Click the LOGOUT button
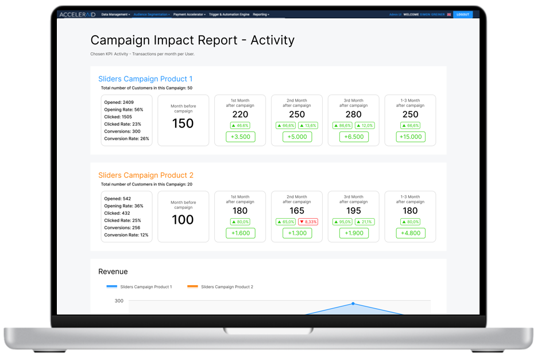This screenshot has width=541, height=357. click(x=463, y=14)
